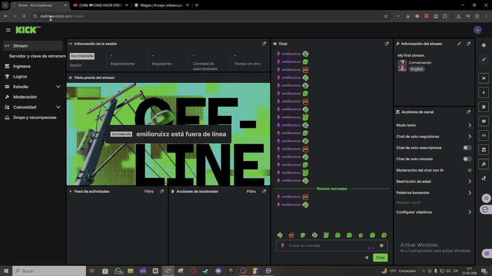492x276 pixels.
Task: Click the pencil edit icon in the right sidebar
Action: [x=484, y=59]
